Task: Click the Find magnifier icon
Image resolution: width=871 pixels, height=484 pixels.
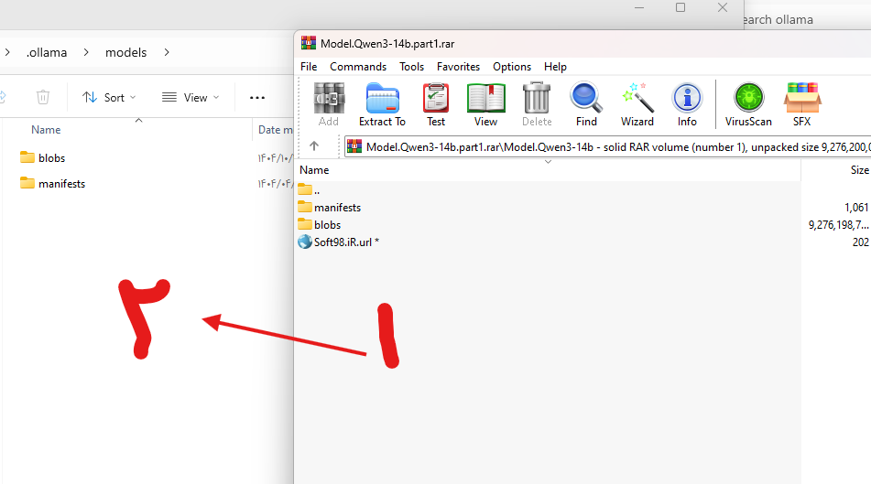Action: point(586,104)
